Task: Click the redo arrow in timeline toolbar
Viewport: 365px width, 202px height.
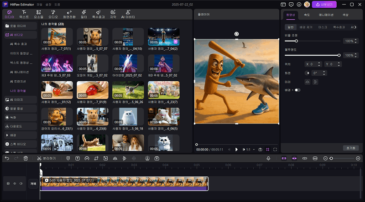Action: tap(16, 158)
